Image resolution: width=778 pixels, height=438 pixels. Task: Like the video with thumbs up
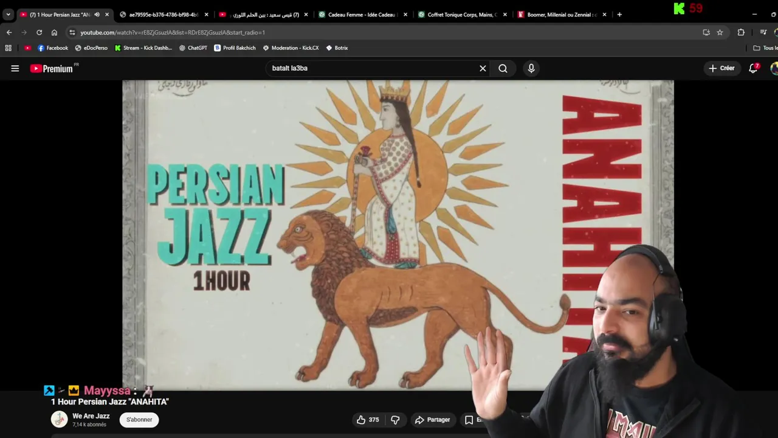pos(368,420)
